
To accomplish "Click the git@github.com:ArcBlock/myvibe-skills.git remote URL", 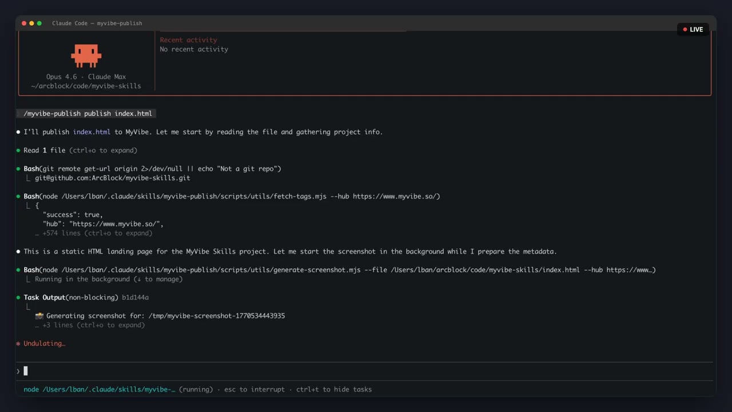I will pos(113,178).
